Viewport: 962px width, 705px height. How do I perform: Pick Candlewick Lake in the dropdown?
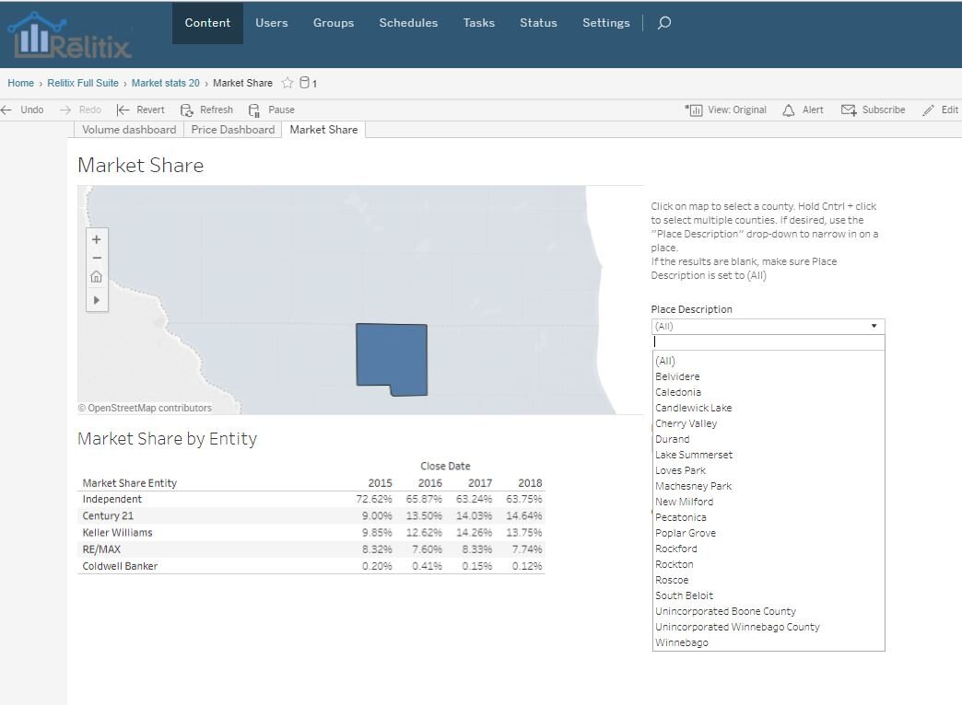693,408
